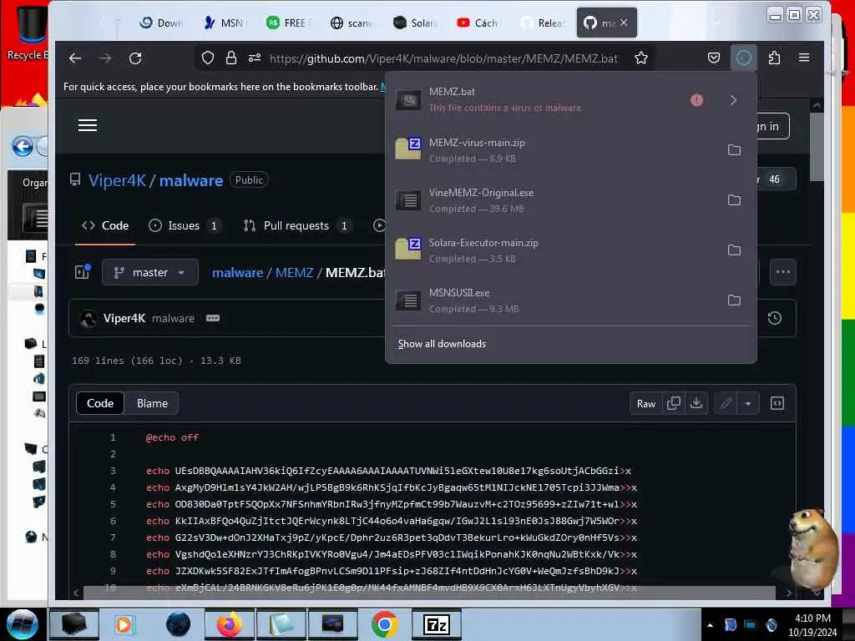The height and width of the screenshot is (641, 855).
Task: Open Google Chrome from the taskbar
Action: point(384,624)
